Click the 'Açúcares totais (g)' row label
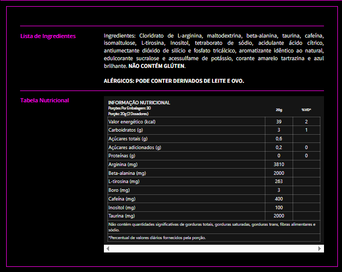Viewport: 342px width, 272px height. point(128,139)
